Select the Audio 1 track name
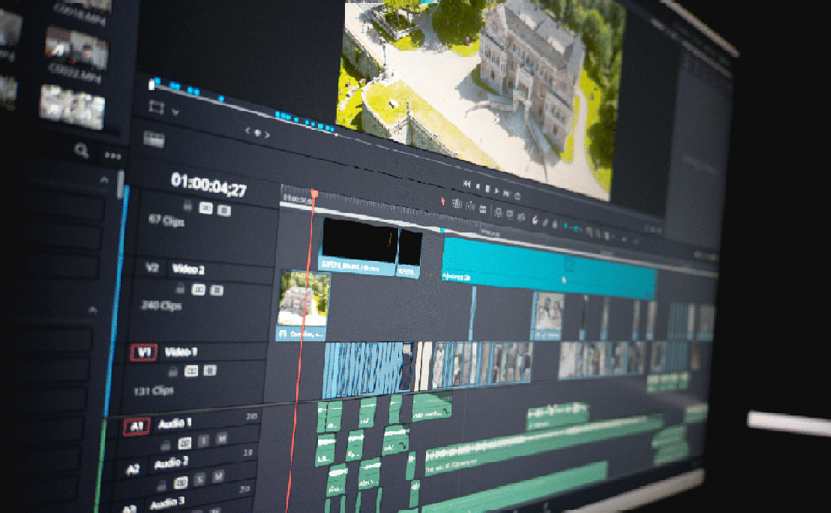Image resolution: width=831 pixels, height=513 pixels. click(x=174, y=423)
